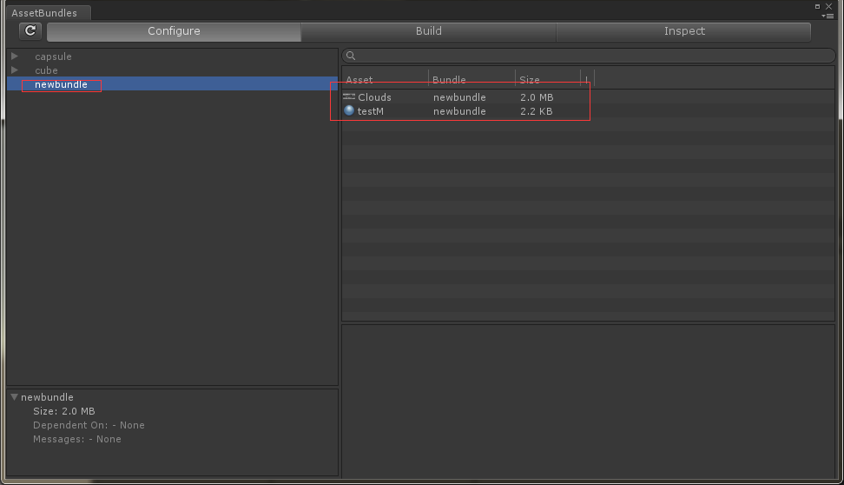Switch to the Inspect tab
844x485 pixels.
point(684,31)
